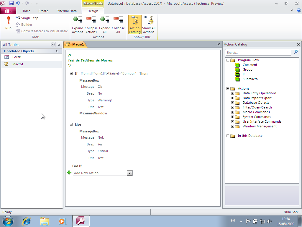
Task: Run the macro with the red exclamation button
Action: (x=8, y=23)
